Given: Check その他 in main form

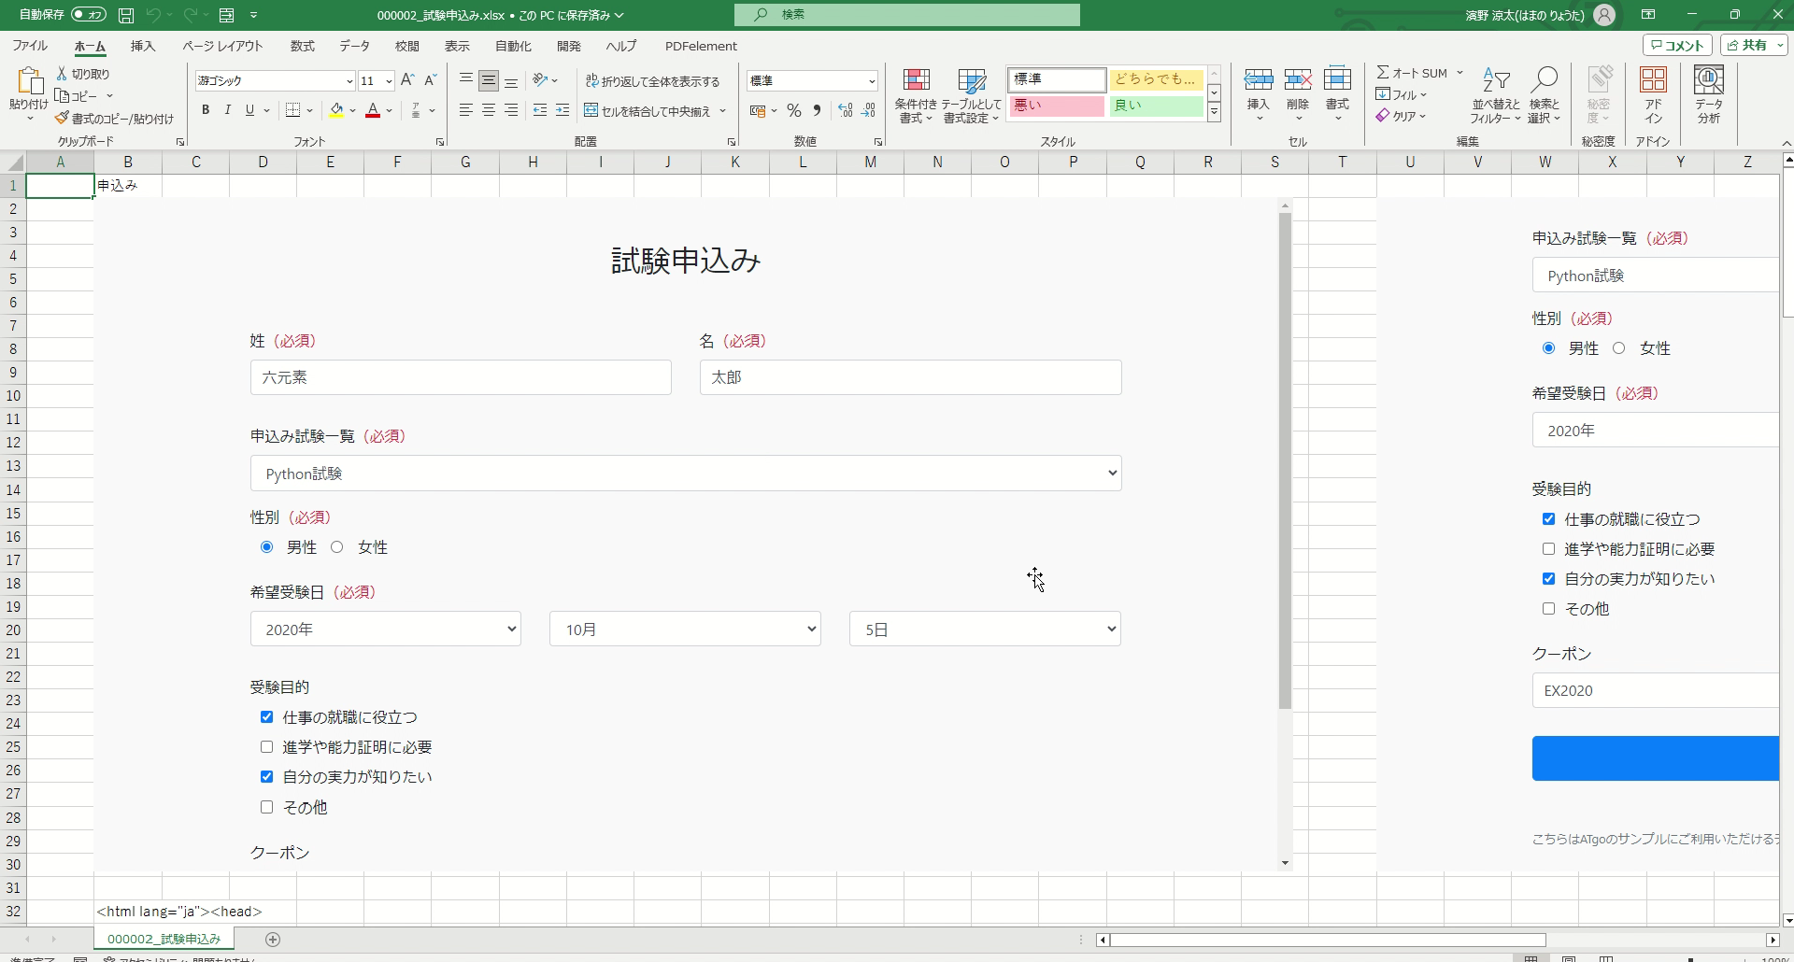Looking at the screenshot, I should (267, 807).
